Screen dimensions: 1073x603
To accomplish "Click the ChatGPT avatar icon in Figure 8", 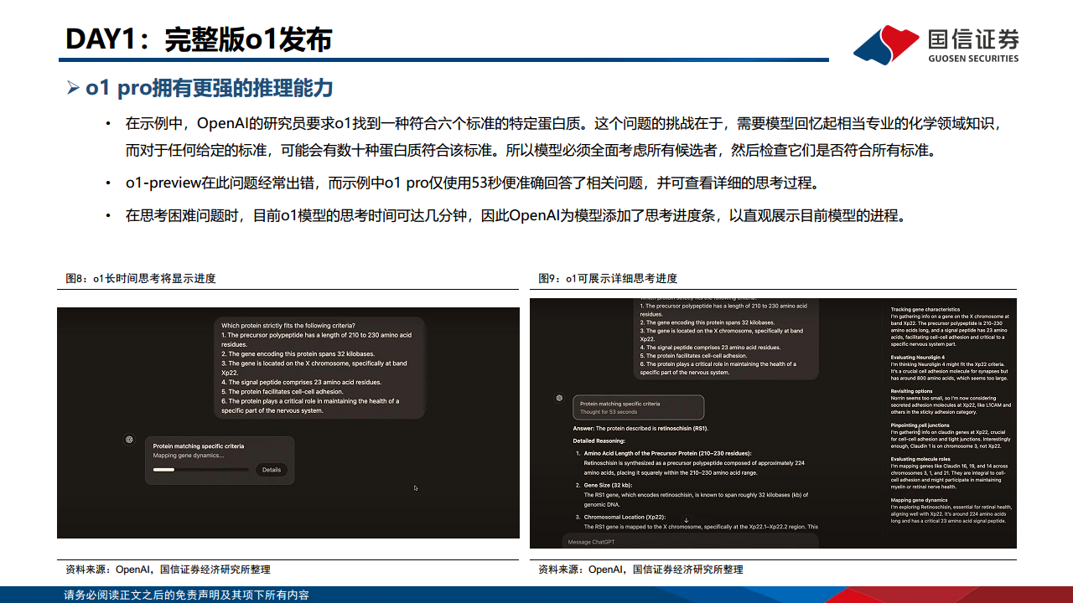I will pos(129,439).
